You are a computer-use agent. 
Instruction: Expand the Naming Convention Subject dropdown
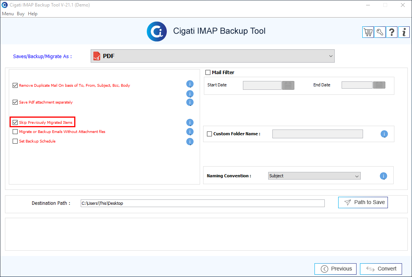(314, 176)
